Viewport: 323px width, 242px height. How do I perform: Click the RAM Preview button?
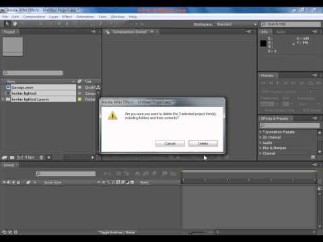318,83
